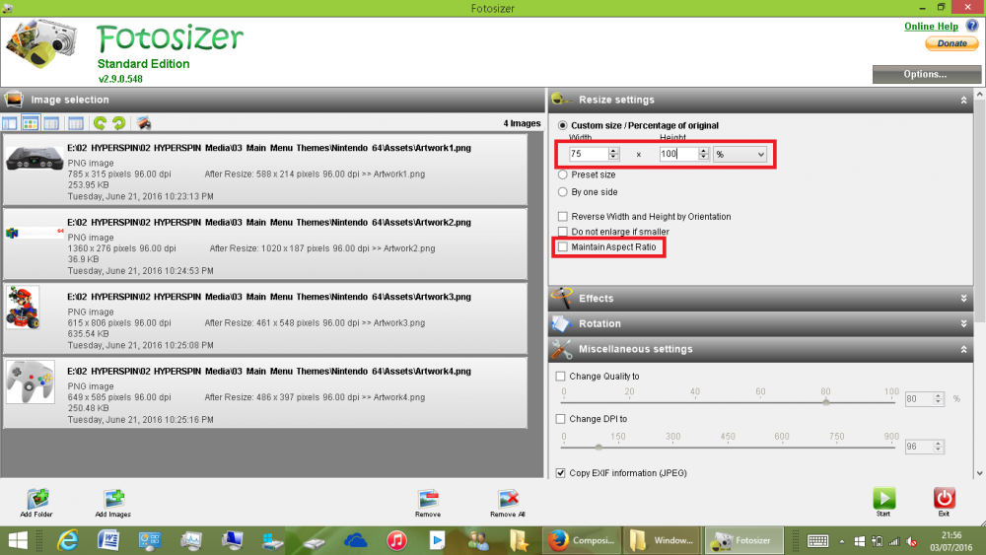Open the image preview magnifier tool
The image size is (986, 555).
pyautogui.click(x=143, y=123)
